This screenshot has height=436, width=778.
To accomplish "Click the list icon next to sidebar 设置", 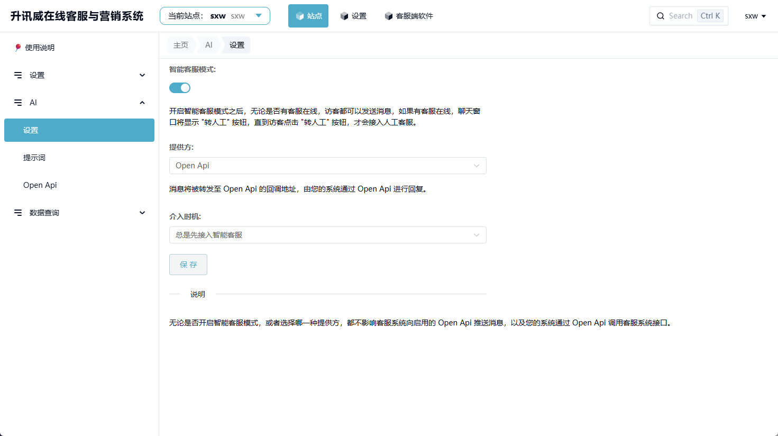I will pyautogui.click(x=18, y=75).
